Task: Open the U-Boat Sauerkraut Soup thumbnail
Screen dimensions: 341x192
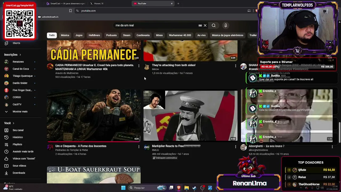Action: 94,175
